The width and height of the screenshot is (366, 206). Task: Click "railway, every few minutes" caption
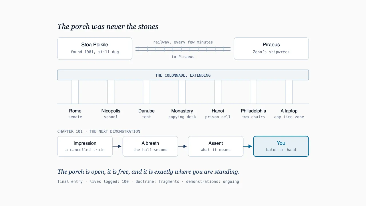pos(183,42)
